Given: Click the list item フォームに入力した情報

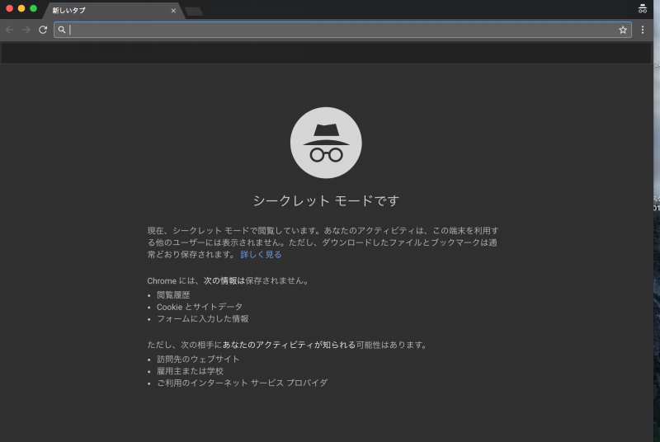Looking at the screenshot, I should click(x=202, y=319).
